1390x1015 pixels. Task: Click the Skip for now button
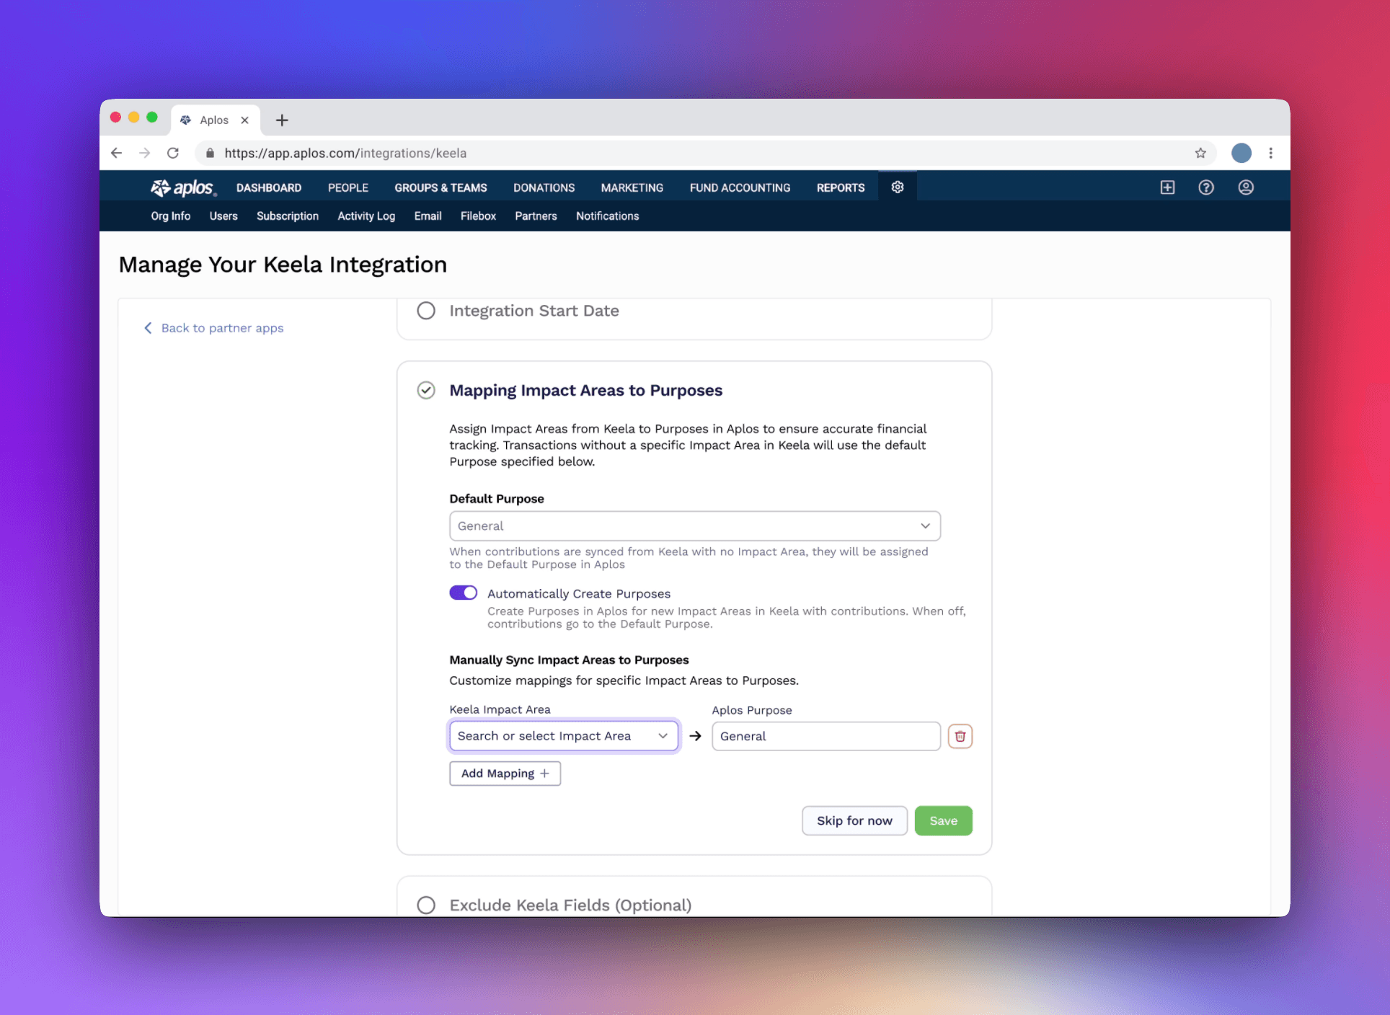click(854, 820)
